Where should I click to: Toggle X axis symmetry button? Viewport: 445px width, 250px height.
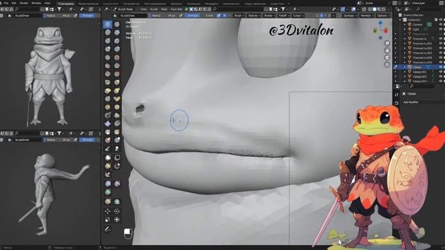tap(321, 15)
